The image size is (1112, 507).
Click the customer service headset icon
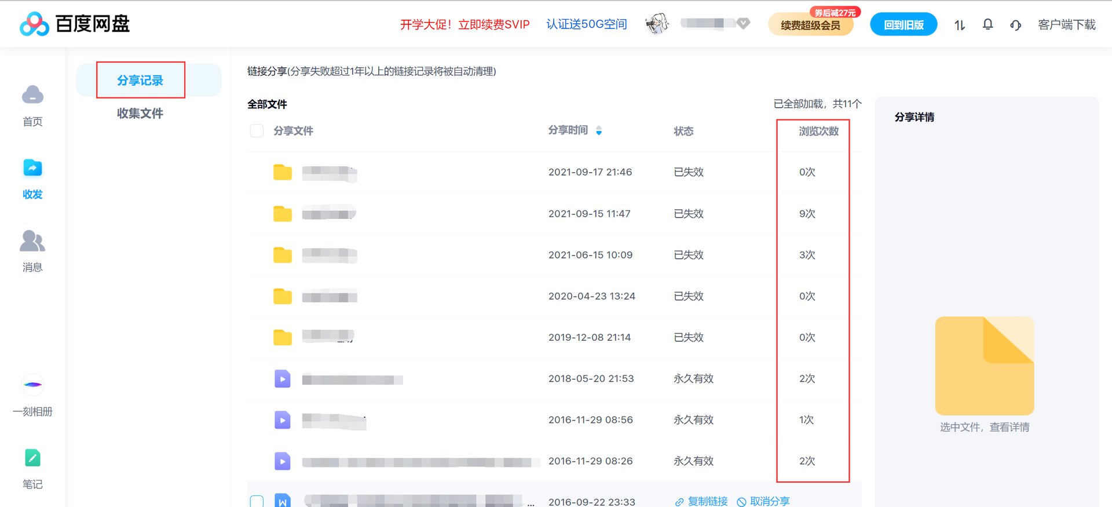(x=1015, y=25)
